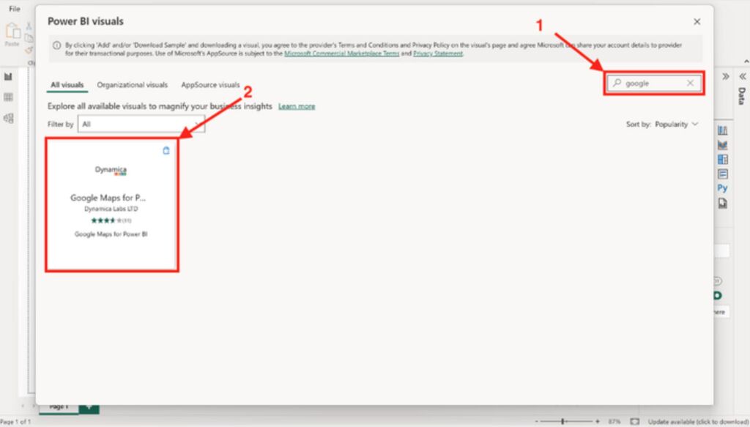
Task: Open Model view in left sidebar
Action: point(8,118)
